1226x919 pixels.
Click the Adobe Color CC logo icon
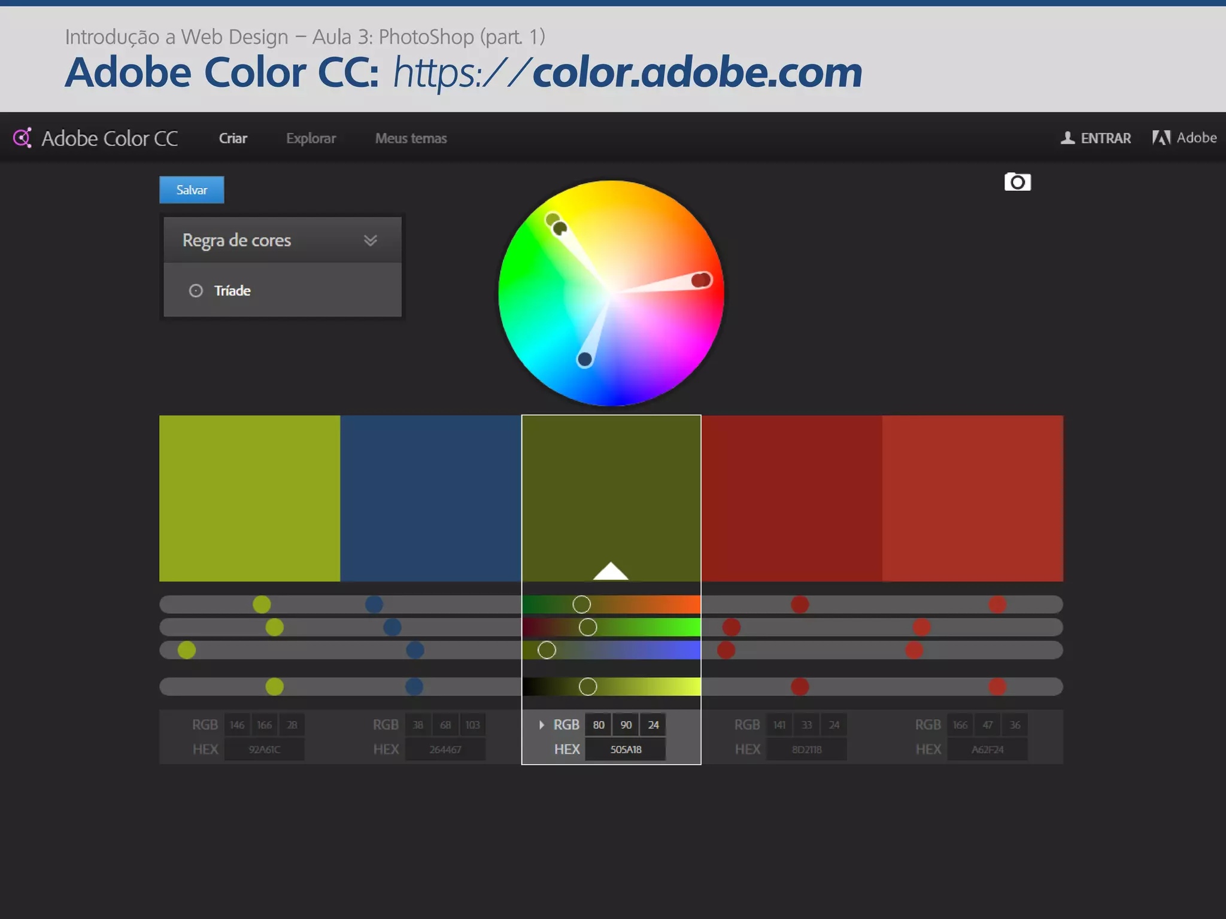click(x=22, y=138)
